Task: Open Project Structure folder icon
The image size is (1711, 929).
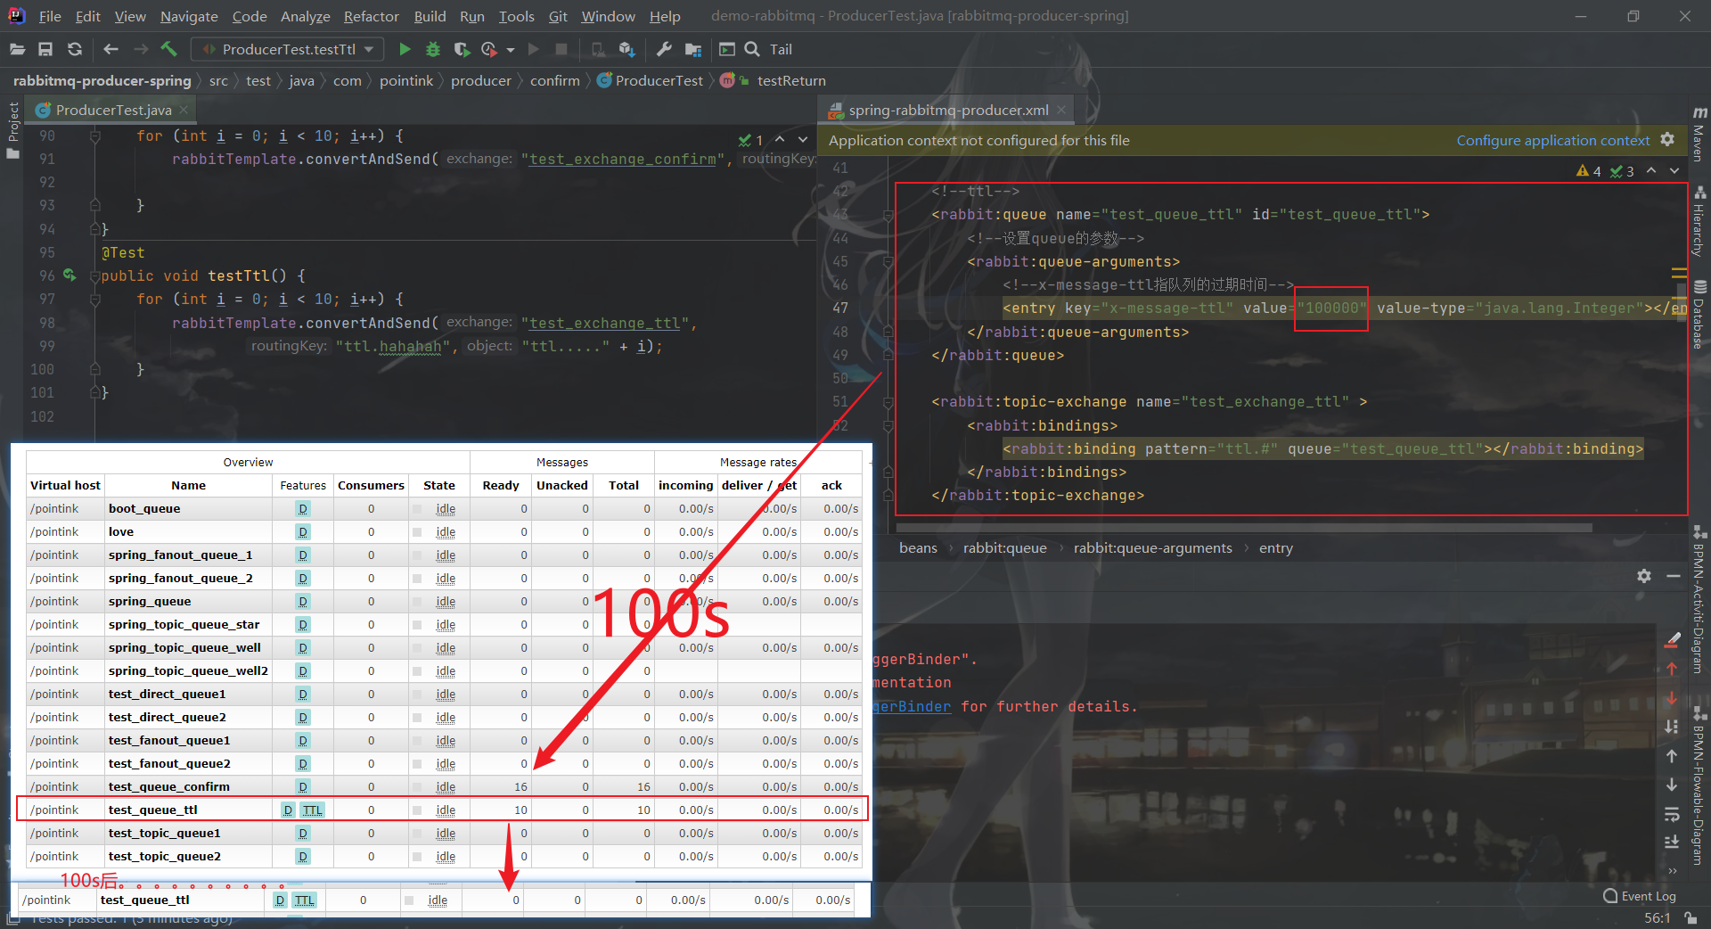Action: (x=692, y=49)
